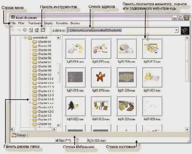
Task: Click the Forward arrow toolbar icon
Action: point(19,30)
